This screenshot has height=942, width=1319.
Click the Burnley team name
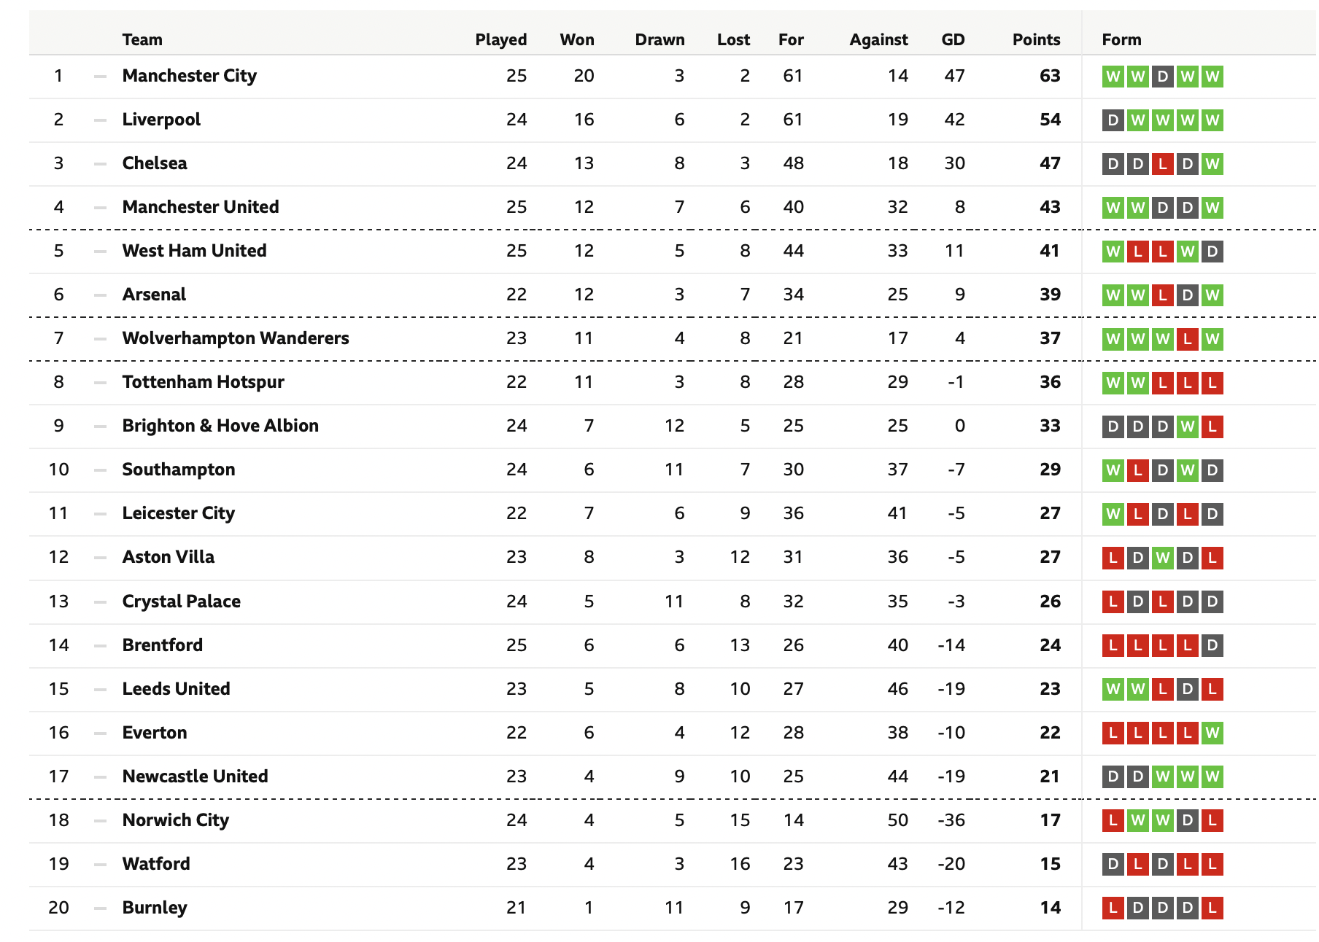pyautogui.click(x=155, y=908)
